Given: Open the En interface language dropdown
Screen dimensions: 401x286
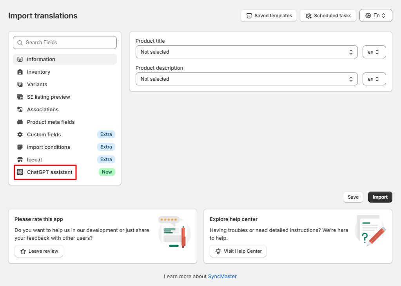Looking at the screenshot, I should (376, 16).
